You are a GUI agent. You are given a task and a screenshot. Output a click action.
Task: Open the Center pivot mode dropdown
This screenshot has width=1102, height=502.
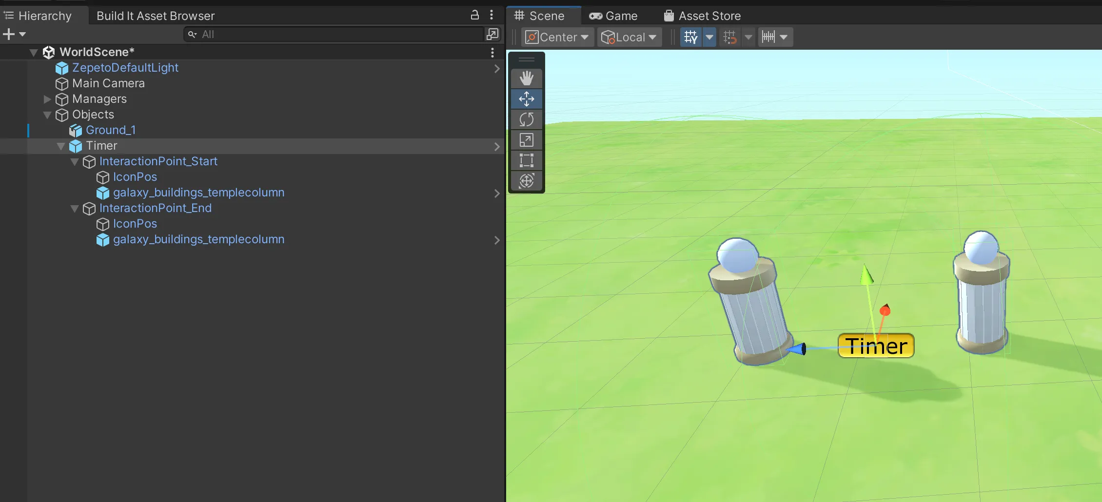click(x=557, y=37)
